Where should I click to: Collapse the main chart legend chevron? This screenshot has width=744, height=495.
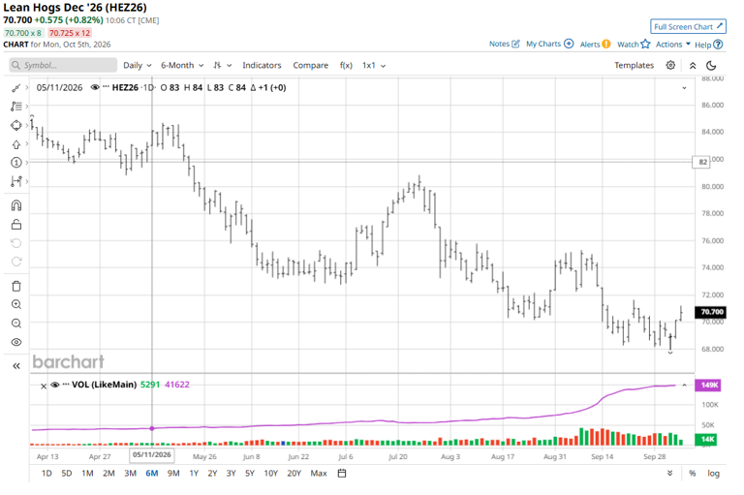click(x=684, y=88)
